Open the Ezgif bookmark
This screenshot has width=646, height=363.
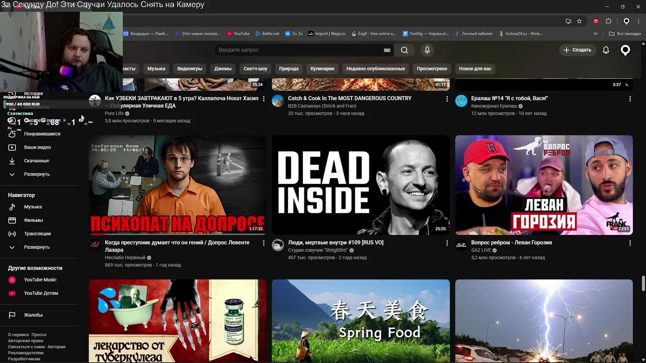tap(373, 34)
